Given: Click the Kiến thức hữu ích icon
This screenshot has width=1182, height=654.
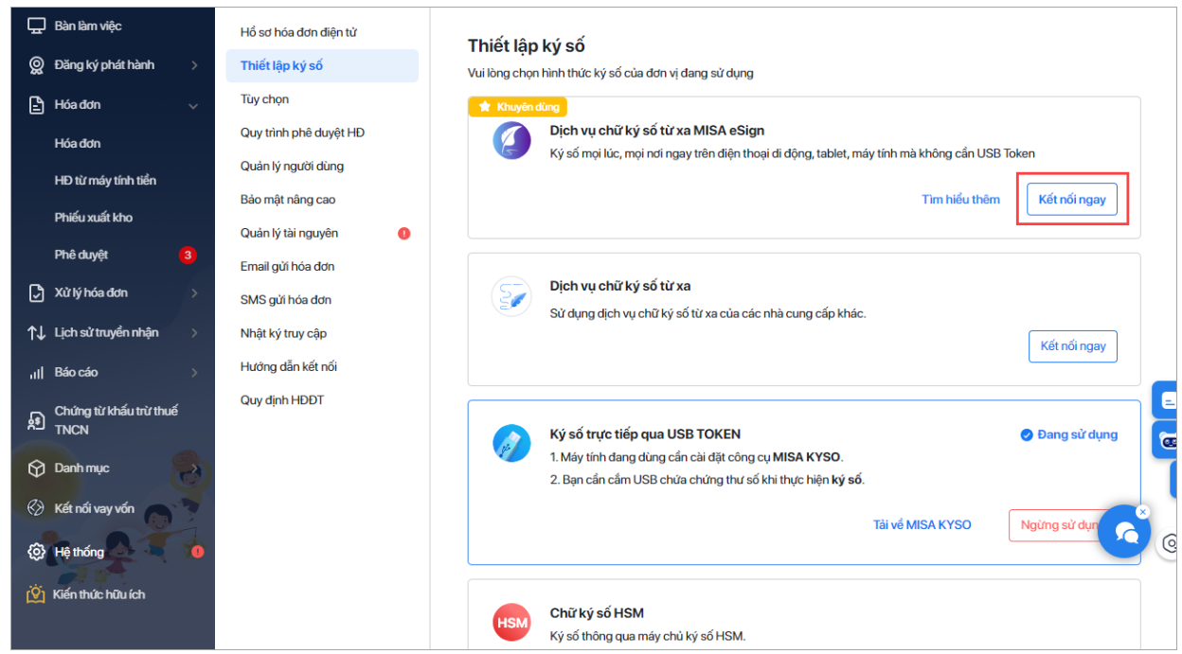Looking at the screenshot, I should [37, 594].
